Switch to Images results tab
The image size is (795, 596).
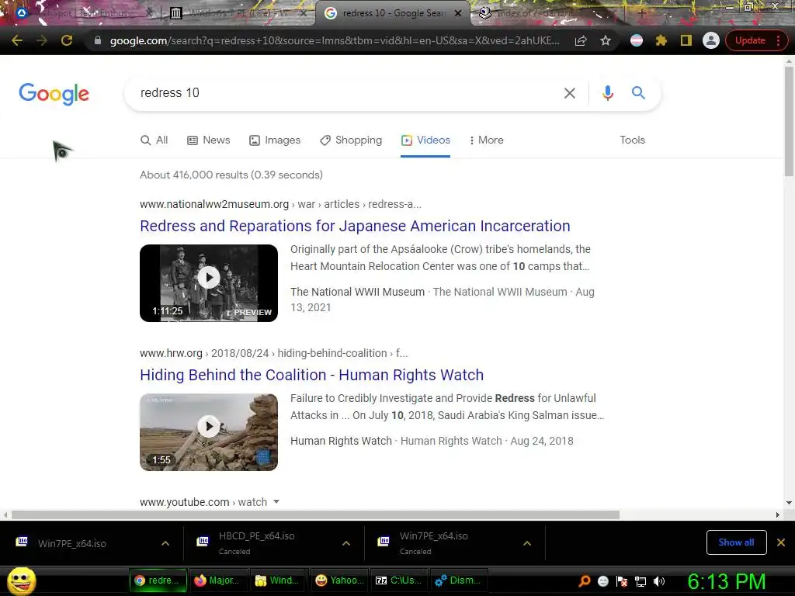(x=275, y=140)
